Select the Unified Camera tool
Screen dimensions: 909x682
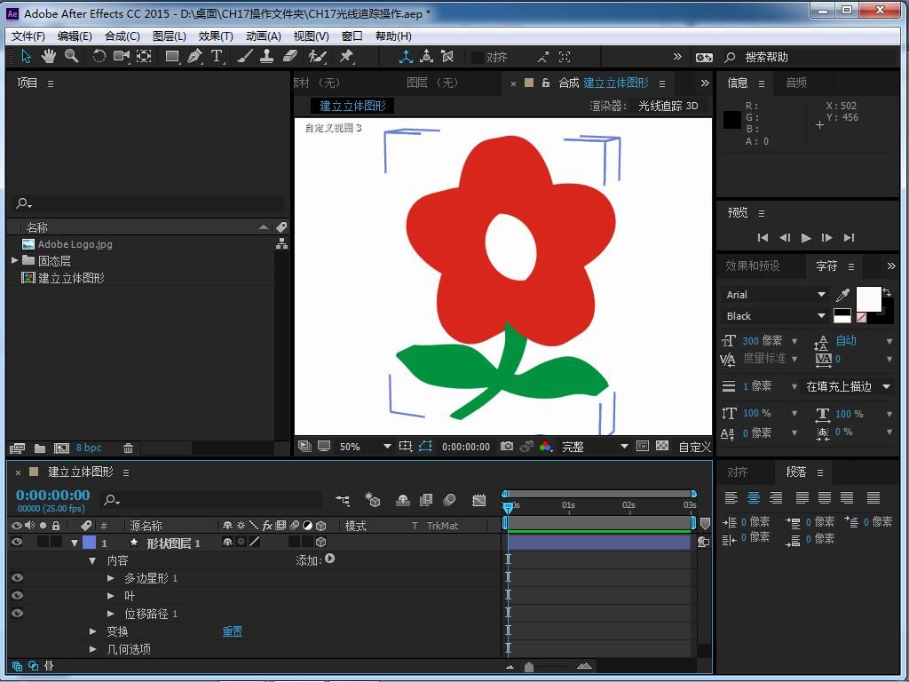click(x=121, y=56)
